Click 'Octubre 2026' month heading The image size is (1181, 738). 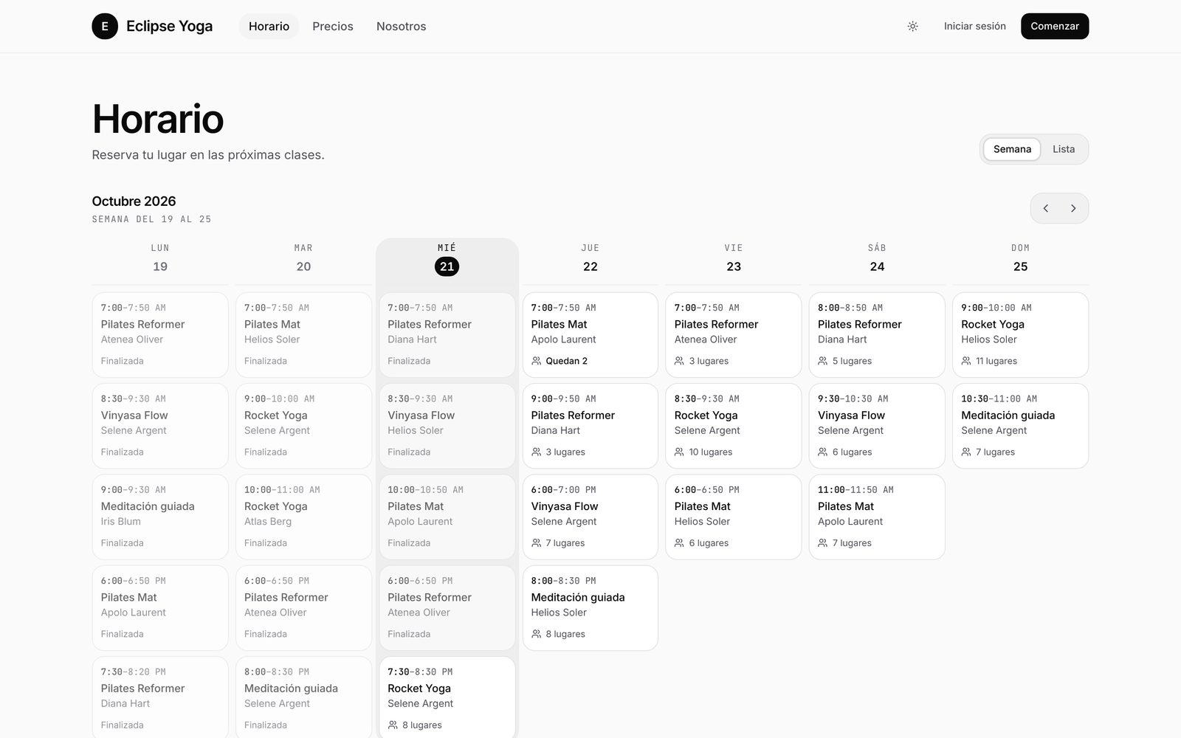(134, 201)
